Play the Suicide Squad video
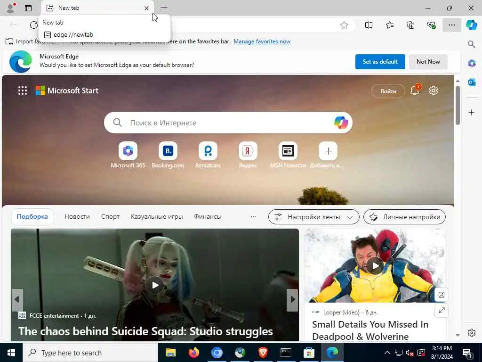 [154, 285]
